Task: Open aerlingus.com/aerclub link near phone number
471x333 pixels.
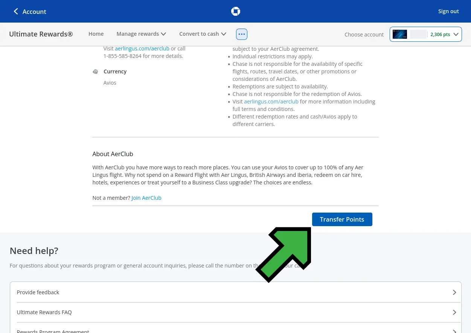Action: coord(142,49)
